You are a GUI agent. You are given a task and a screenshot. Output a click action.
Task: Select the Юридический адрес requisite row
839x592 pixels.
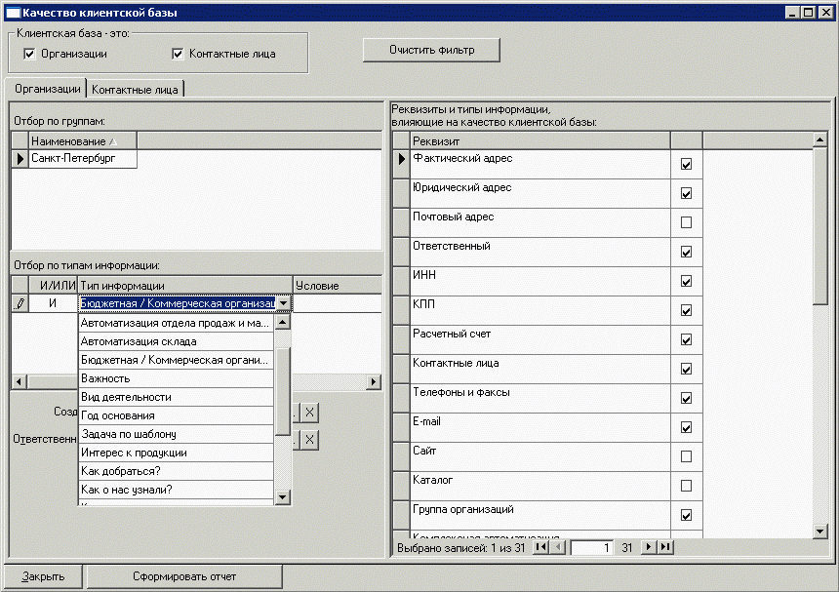tap(539, 193)
